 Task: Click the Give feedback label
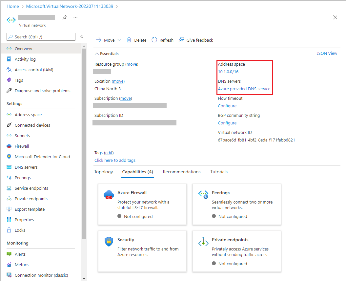[x=200, y=40]
